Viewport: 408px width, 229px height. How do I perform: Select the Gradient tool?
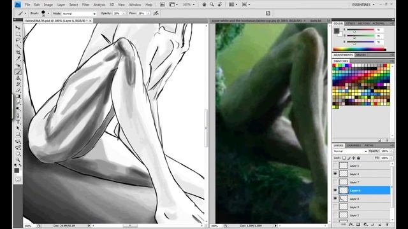pos(18,97)
